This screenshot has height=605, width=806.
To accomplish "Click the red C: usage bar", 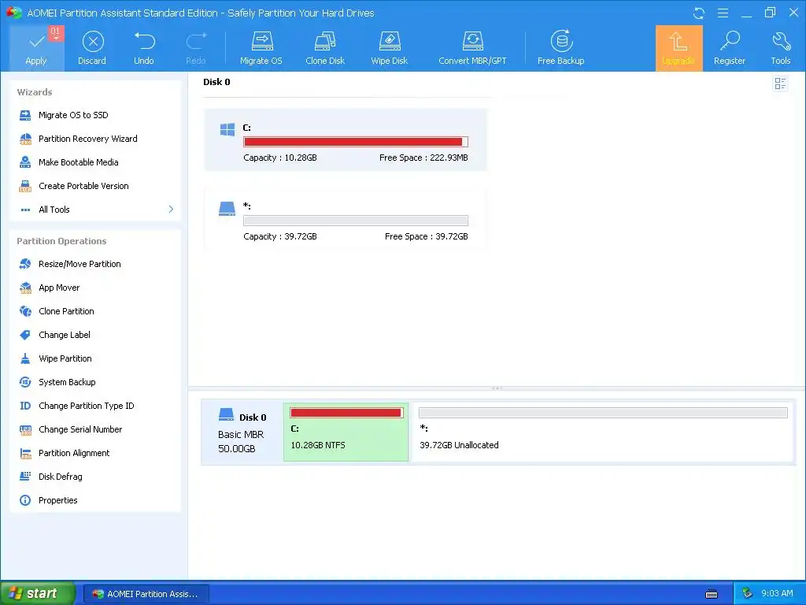I will pos(355,142).
